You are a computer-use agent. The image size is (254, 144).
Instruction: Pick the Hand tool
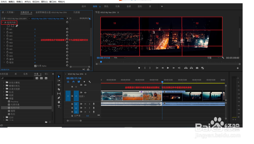coord(59,102)
